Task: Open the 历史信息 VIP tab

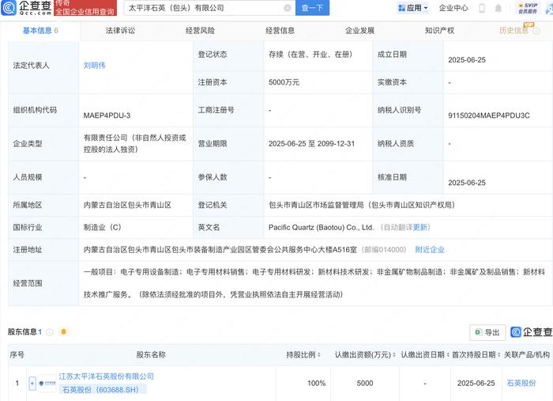Action: (513, 31)
